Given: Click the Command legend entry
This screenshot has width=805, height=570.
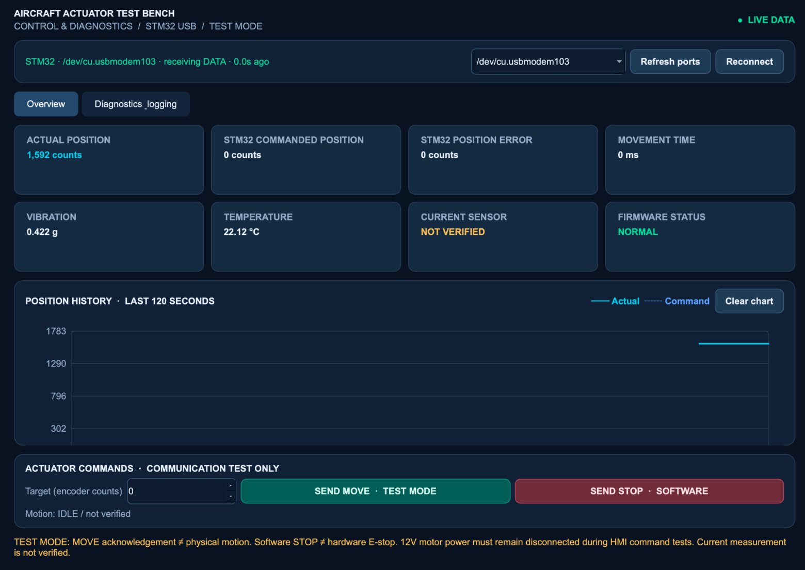Looking at the screenshot, I should click(x=677, y=301).
